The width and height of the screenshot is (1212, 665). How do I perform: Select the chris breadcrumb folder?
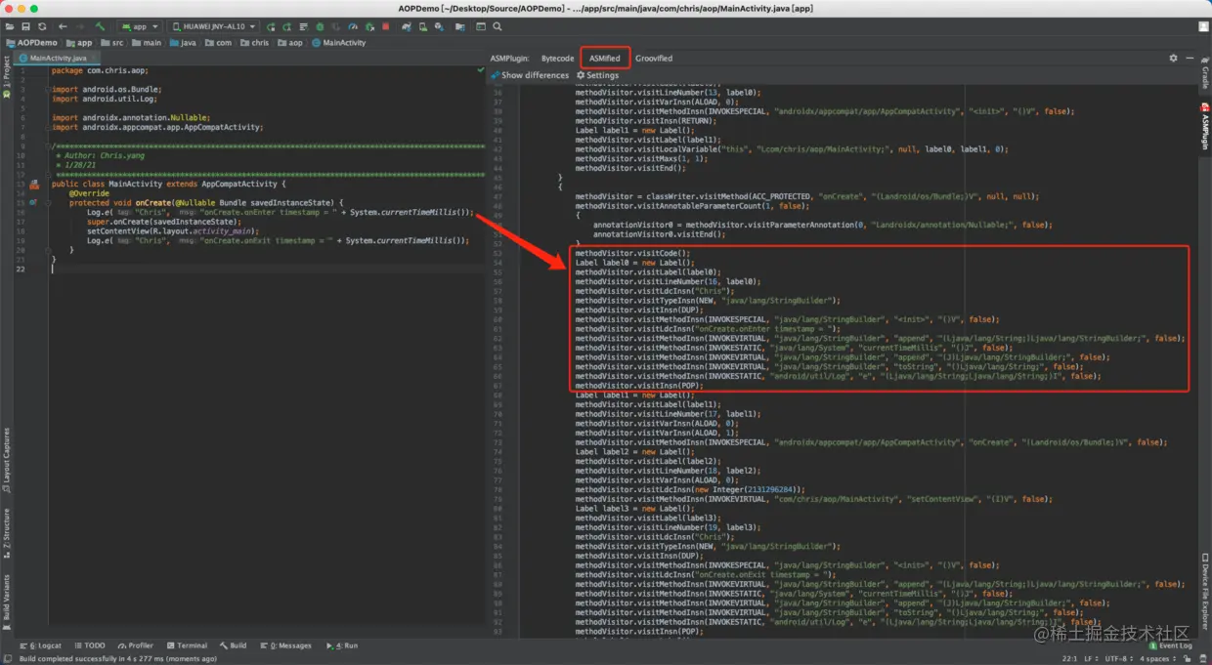pyautogui.click(x=254, y=43)
